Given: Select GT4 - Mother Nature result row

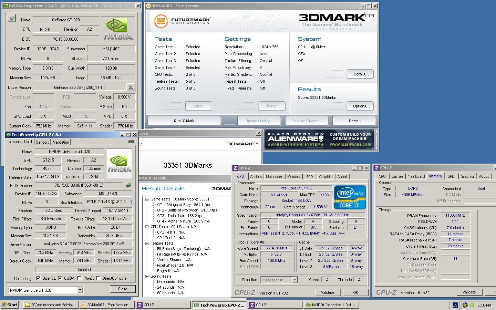Looking at the screenshot, I should pyautogui.click(x=183, y=221).
